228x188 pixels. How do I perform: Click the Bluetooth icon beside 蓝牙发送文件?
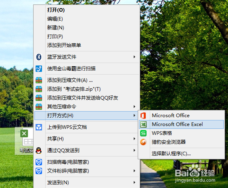(x=39, y=57)
